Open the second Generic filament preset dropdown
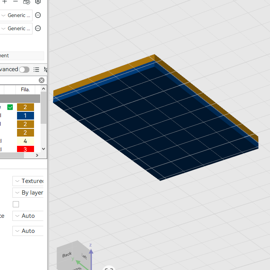Screen dimensions: 270x270 point(16,28)
